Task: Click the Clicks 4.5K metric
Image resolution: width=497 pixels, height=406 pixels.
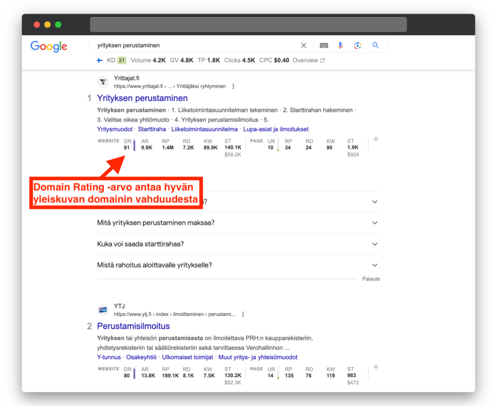Action: 240,60
